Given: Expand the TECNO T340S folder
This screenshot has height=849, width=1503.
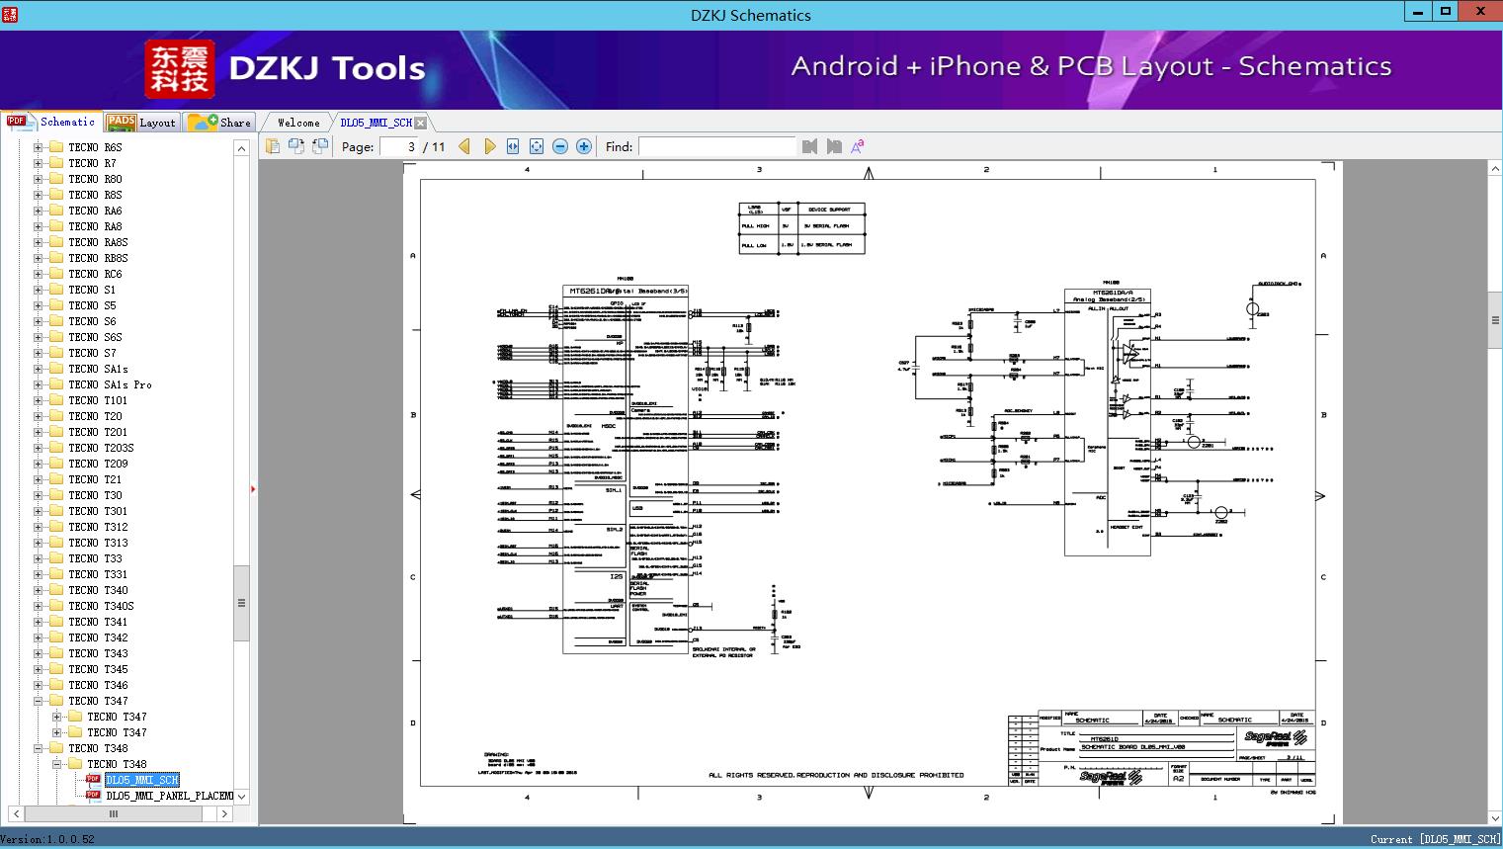Looking at the screenshot, I should (x=38, y=606).
